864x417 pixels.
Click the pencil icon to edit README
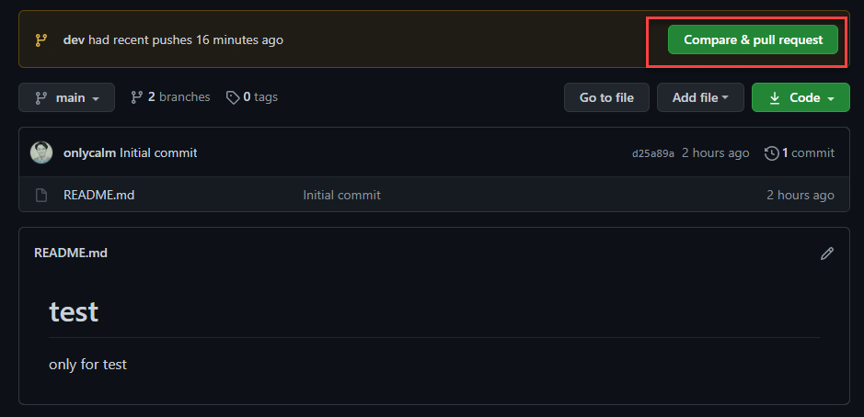[826, 254]
